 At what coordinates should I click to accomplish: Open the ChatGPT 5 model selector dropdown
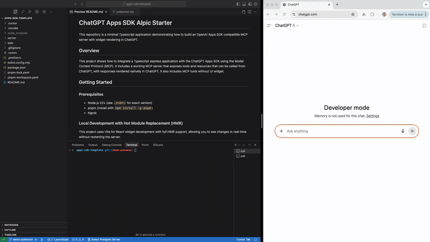(x=287, y=26)
